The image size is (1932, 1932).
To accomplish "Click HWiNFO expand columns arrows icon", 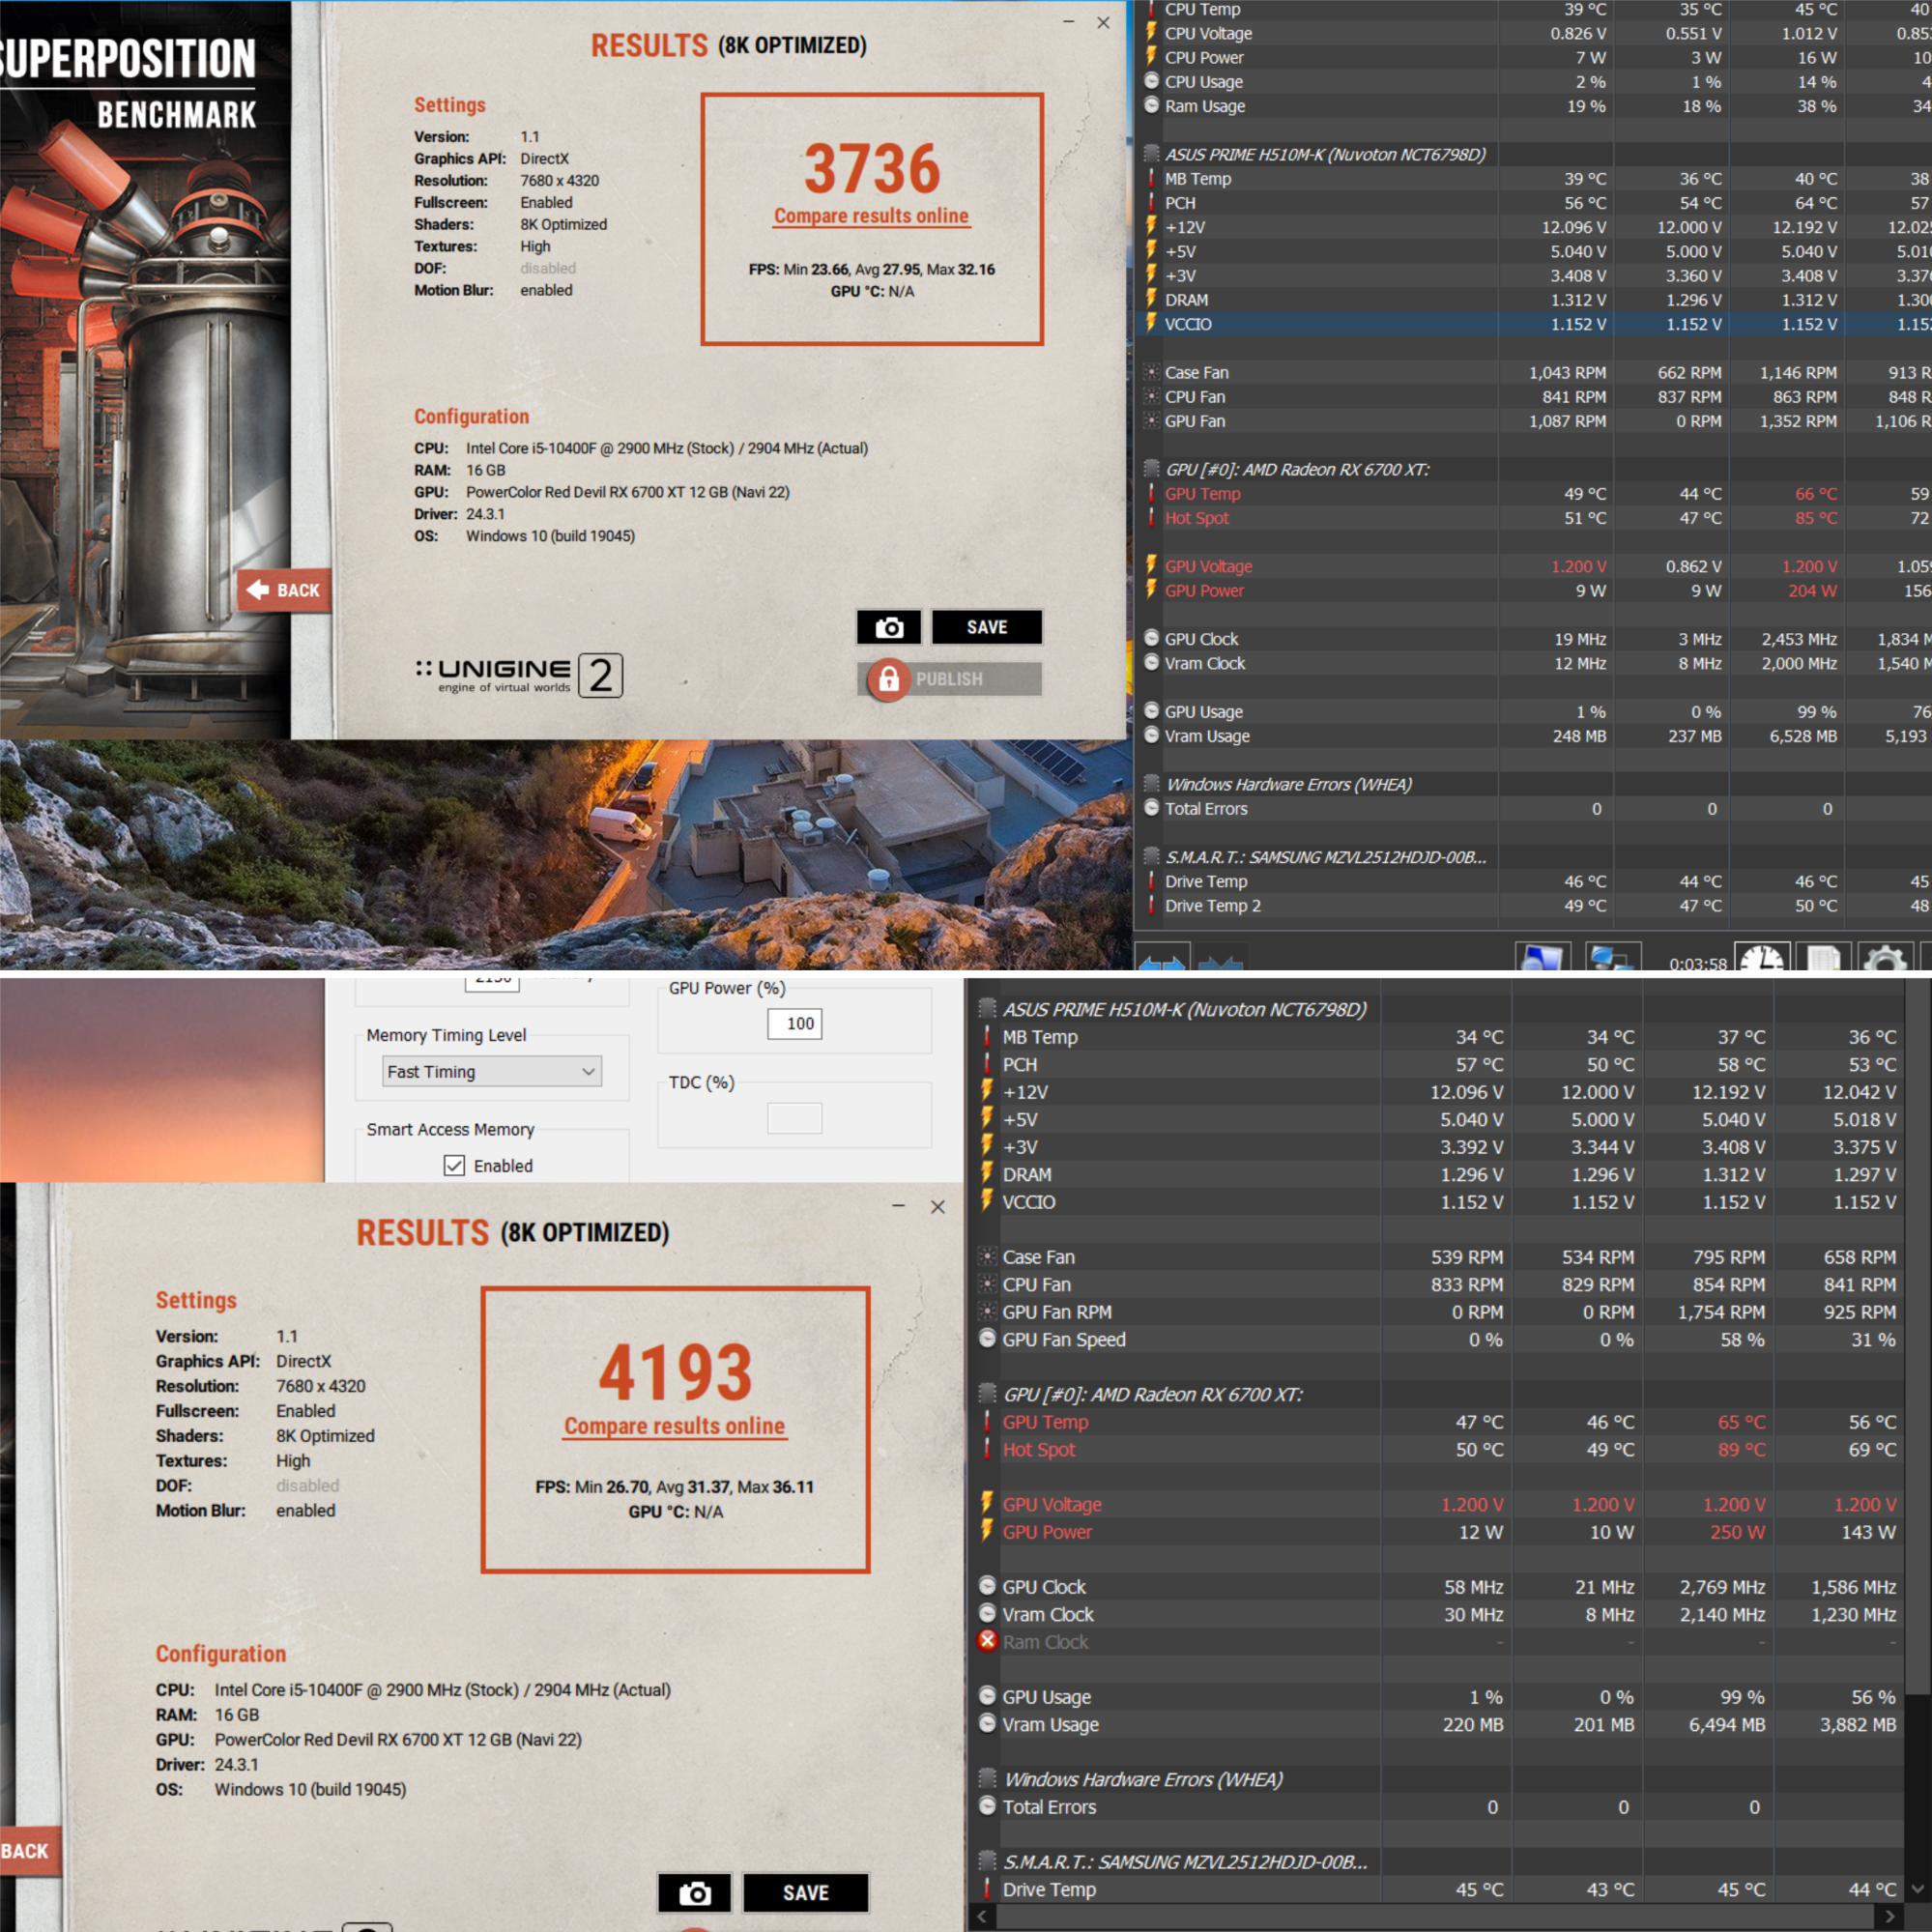I will 1161,960.
